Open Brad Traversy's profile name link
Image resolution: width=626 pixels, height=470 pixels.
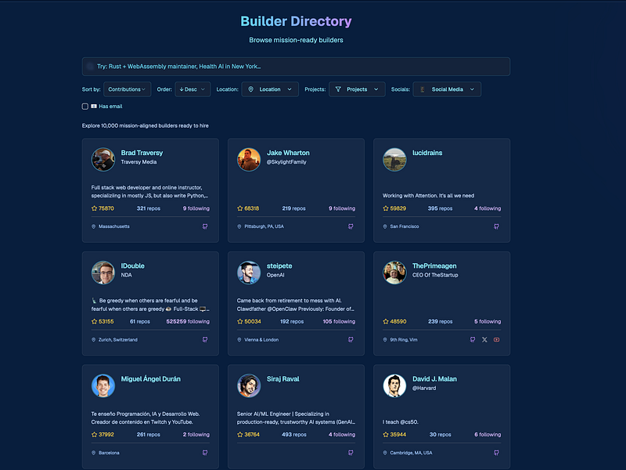[x=142, y=153]
